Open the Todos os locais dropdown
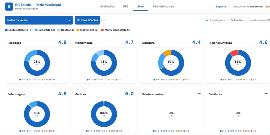The image size is (270, 135). click(39, 20)
